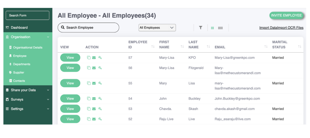This screenshot has height=138, width=310.
Task: Sort by Employee ID column arrows
Action: [x=153, y=46]
